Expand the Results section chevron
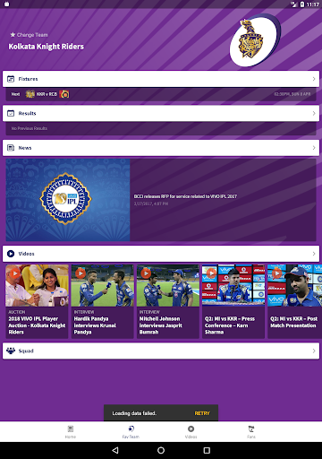Viewport: 322px width, 459px height. [x=314, y=113]
